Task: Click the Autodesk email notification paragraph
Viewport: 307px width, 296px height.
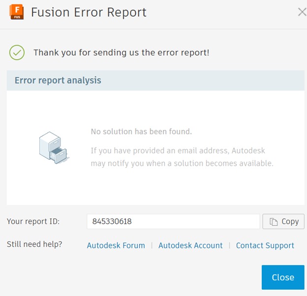Action: click(x=182, y=156)
